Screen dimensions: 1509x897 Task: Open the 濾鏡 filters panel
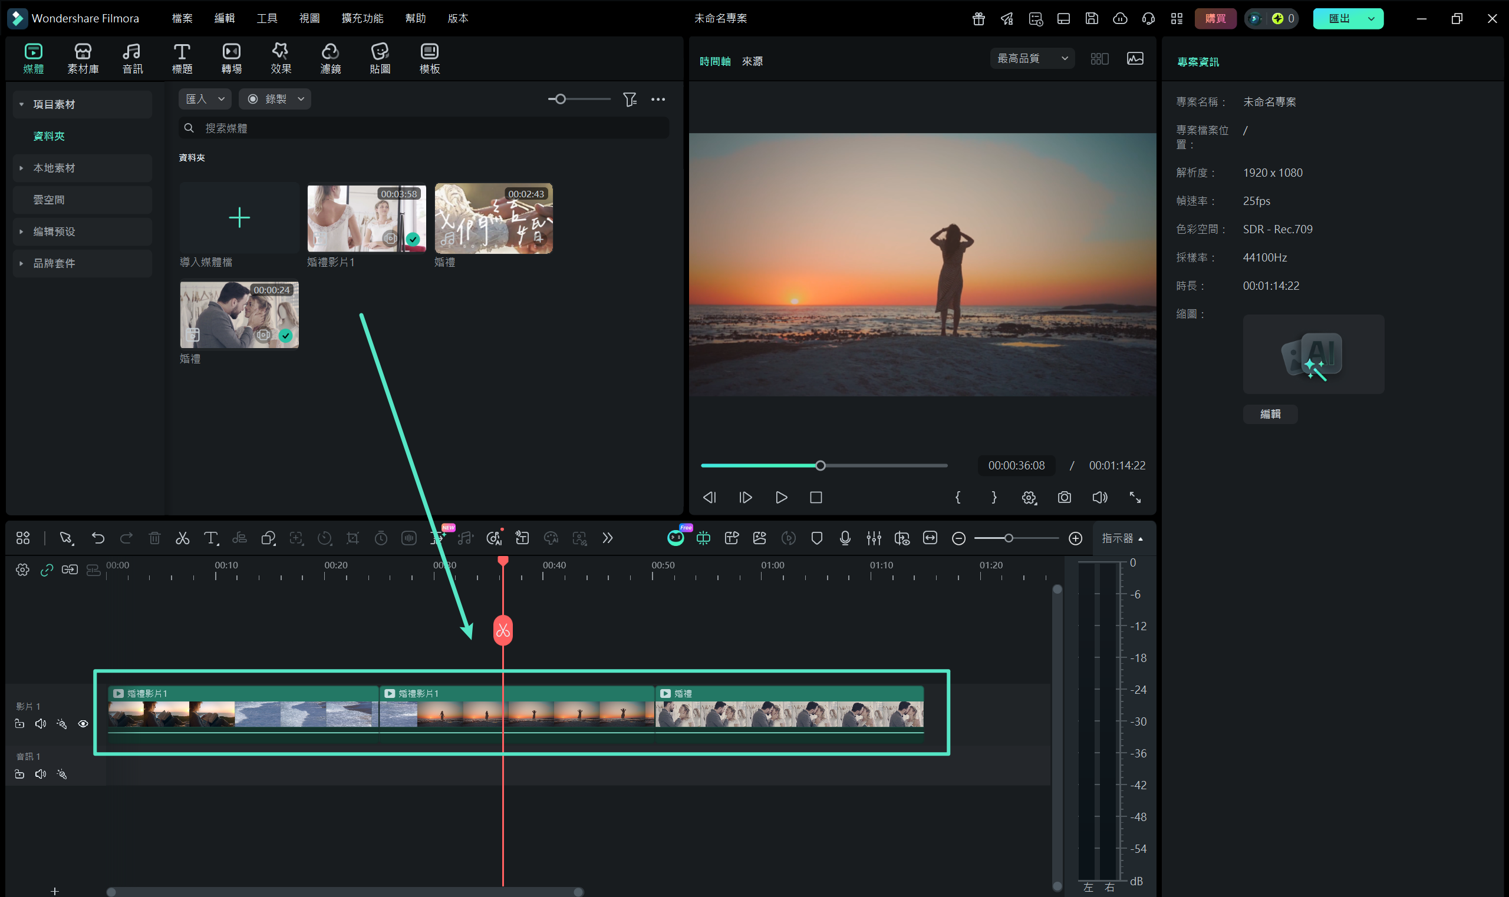click(x=330, y=59)
